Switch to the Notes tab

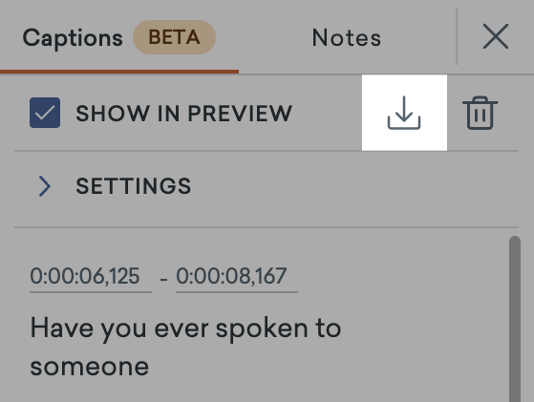coord(347,37)
